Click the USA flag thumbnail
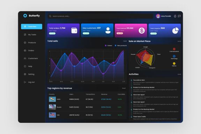201x134 pixels. pyautogui.click(x=52, y=115)
